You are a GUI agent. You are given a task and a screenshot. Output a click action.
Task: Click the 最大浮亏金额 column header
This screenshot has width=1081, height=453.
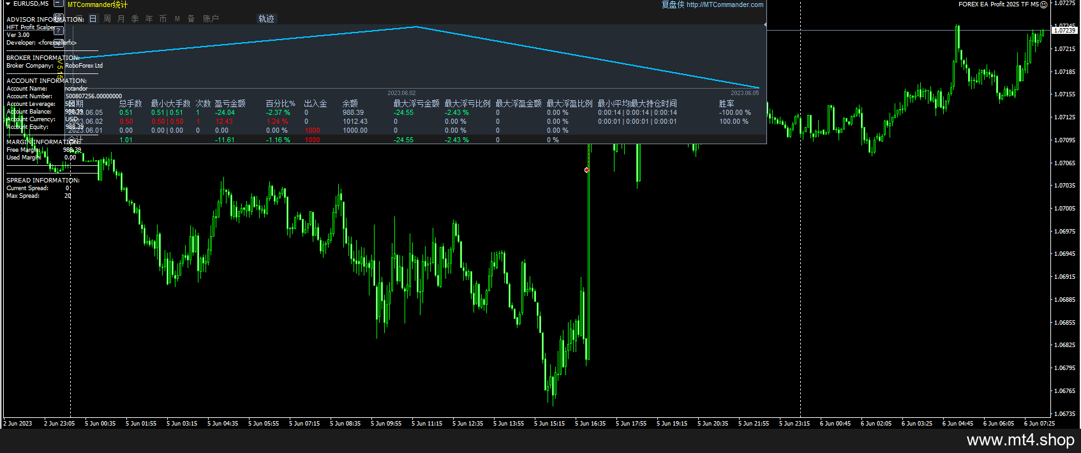click(x=416, y=103)
